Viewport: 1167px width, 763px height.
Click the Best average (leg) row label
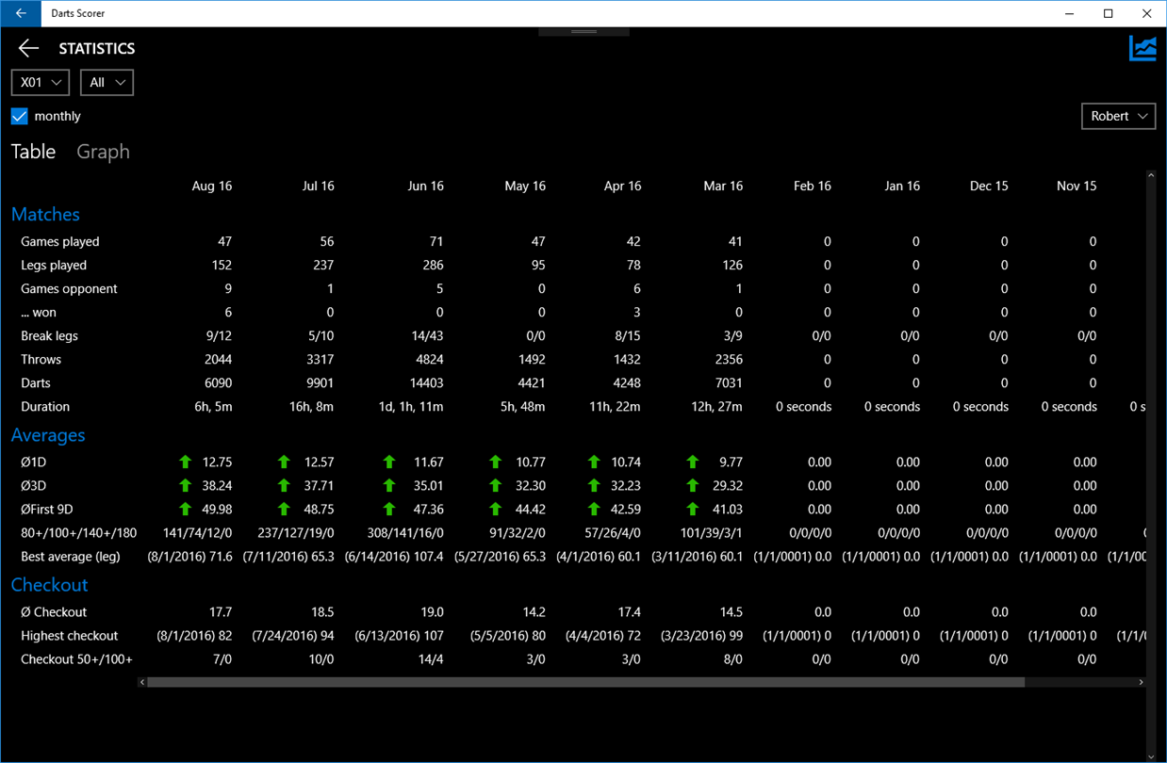click(71, 557)
